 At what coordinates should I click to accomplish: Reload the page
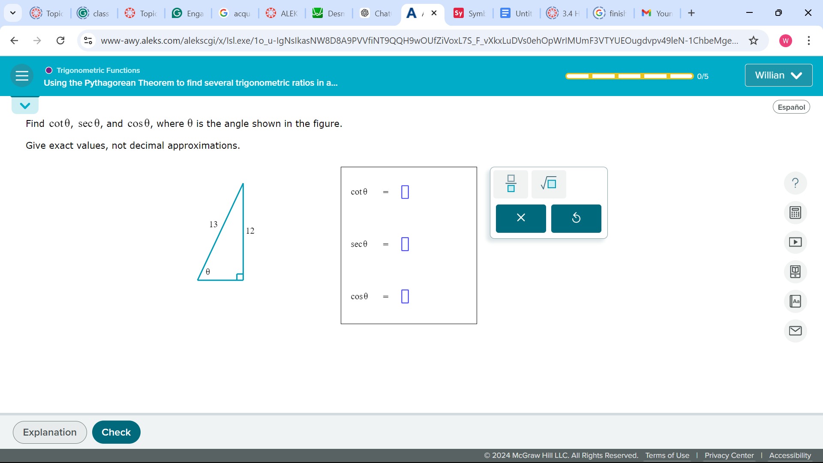60,41
